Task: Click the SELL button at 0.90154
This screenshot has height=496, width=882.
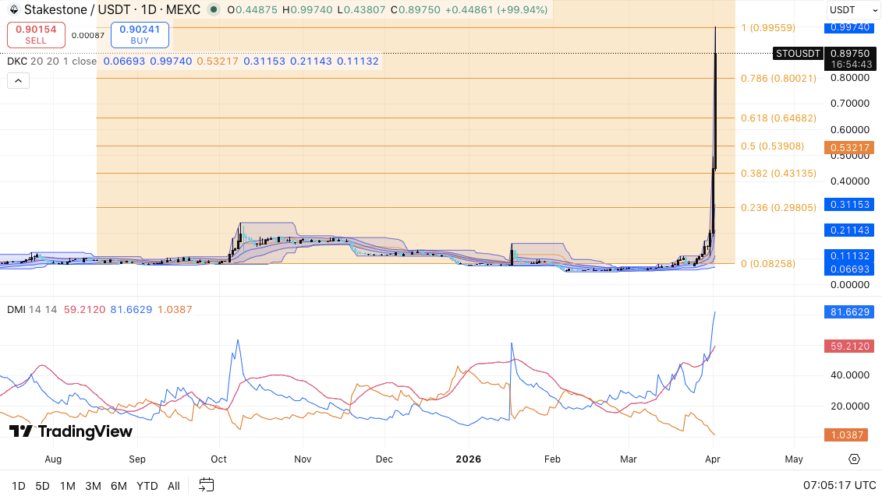Action: 36,34
